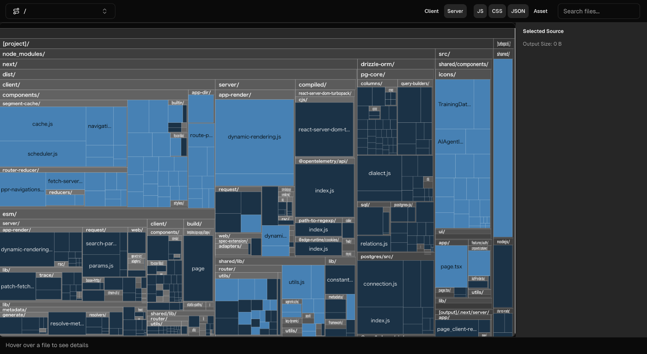Screen dimensions: 647x354
Task: Open the route selector chevron dropdown
Action: tap(105, 11)
